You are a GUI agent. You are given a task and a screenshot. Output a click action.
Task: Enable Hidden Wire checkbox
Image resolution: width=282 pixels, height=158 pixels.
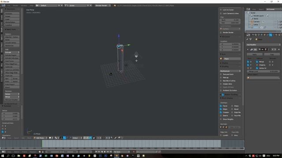[221, 84]
